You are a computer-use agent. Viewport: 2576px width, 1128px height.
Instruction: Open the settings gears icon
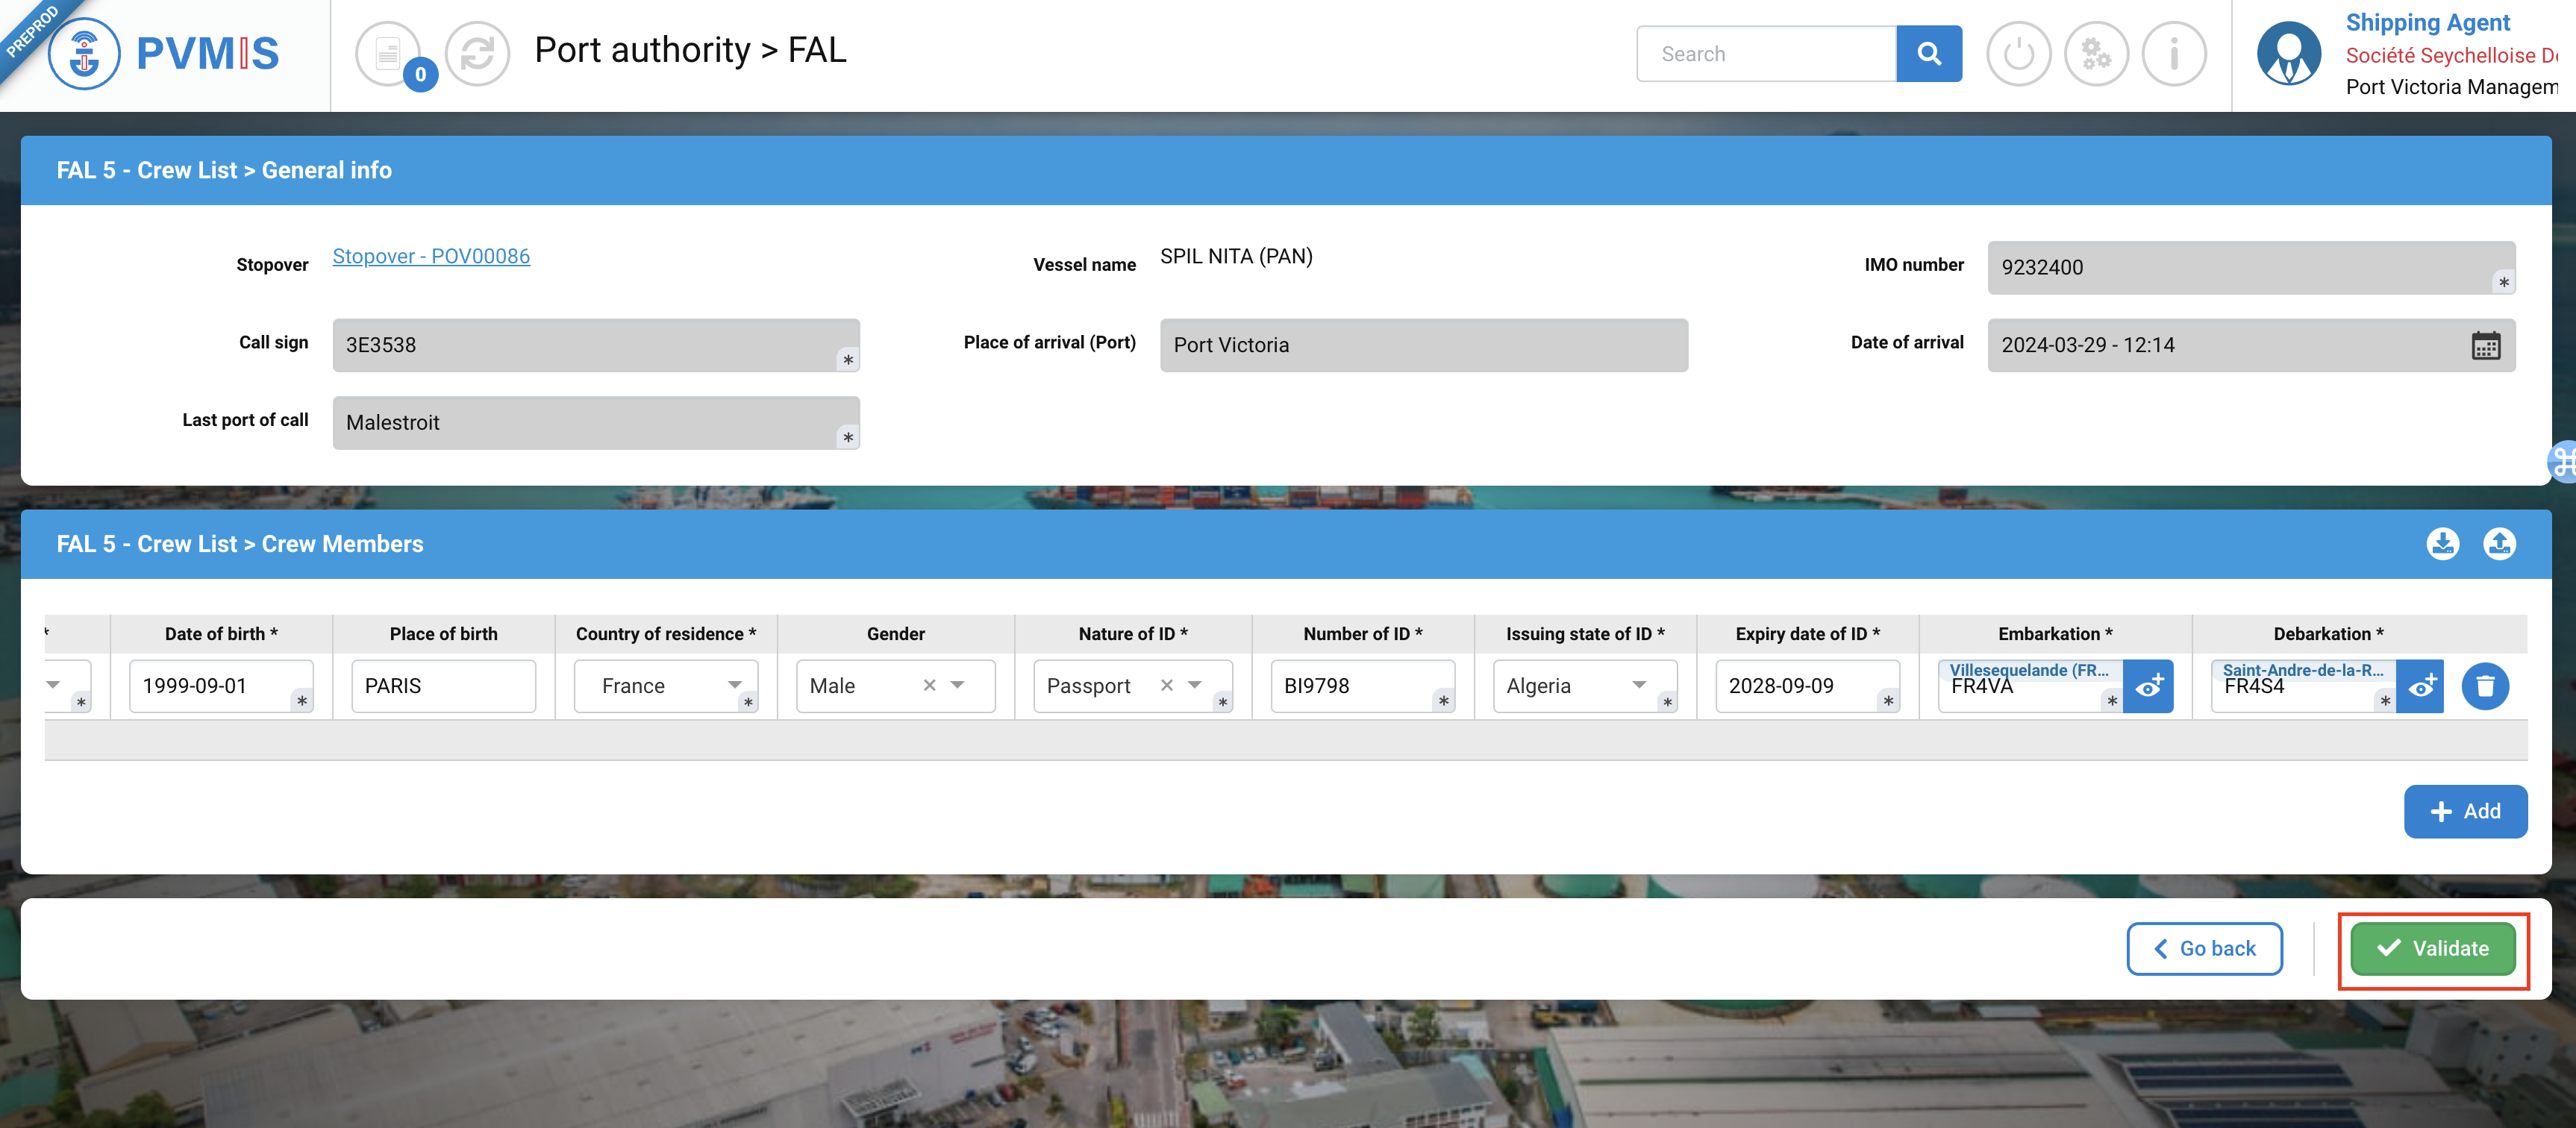click(2096, 54)
